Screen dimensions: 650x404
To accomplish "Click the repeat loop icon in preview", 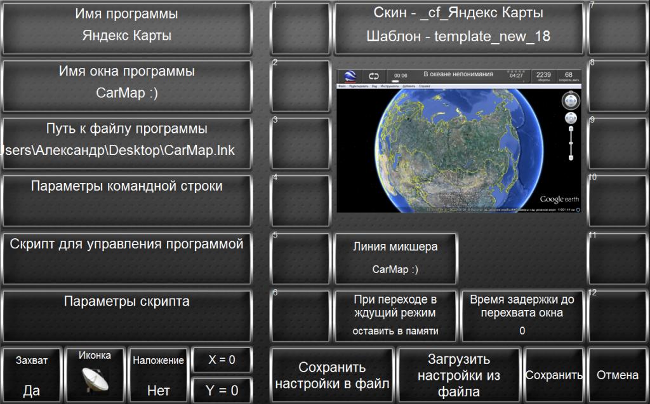I will 374,76.
